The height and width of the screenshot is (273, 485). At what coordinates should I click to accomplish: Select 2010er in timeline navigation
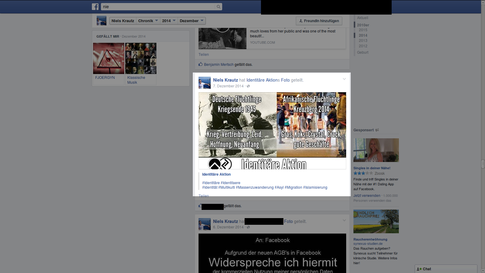363,25
